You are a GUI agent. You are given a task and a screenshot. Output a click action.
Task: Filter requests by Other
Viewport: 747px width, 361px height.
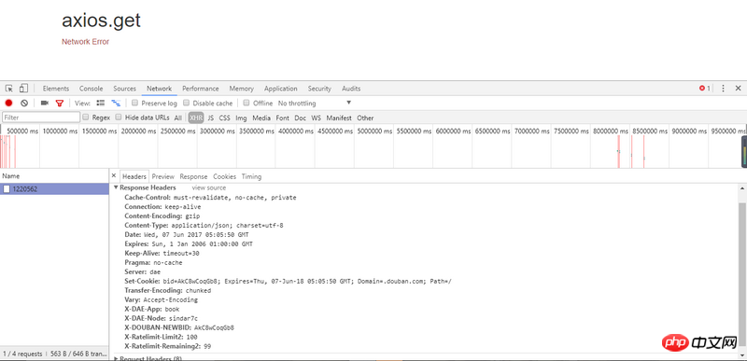tap(365, 118)
